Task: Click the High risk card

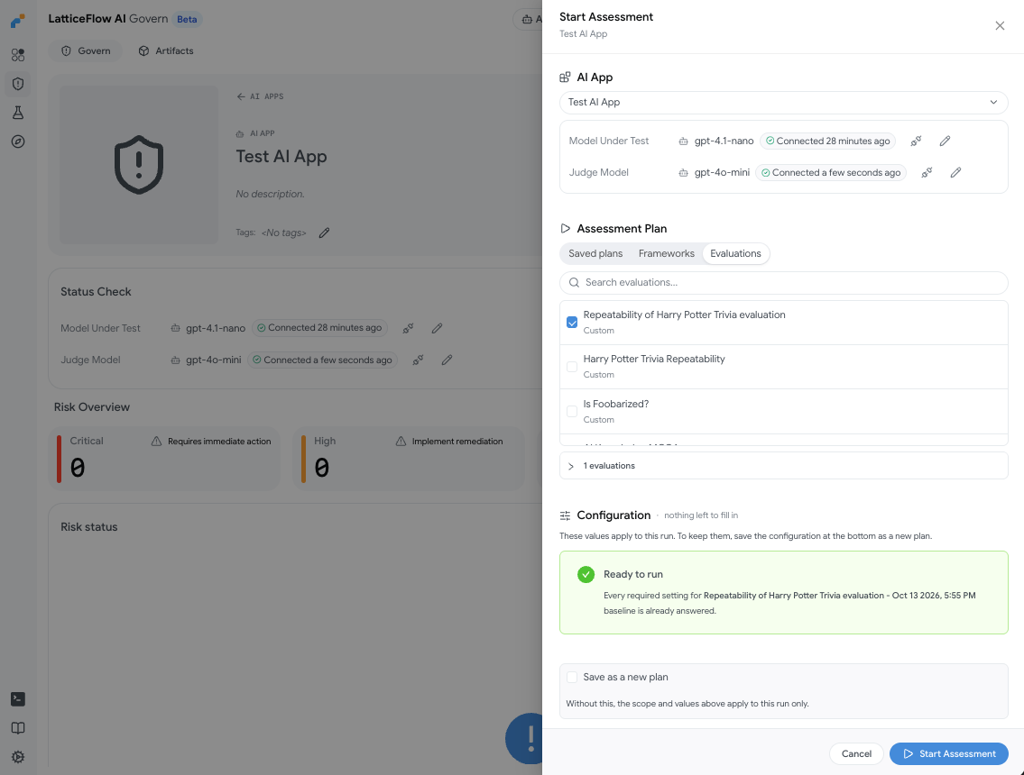Action: [x=409, y=459]
